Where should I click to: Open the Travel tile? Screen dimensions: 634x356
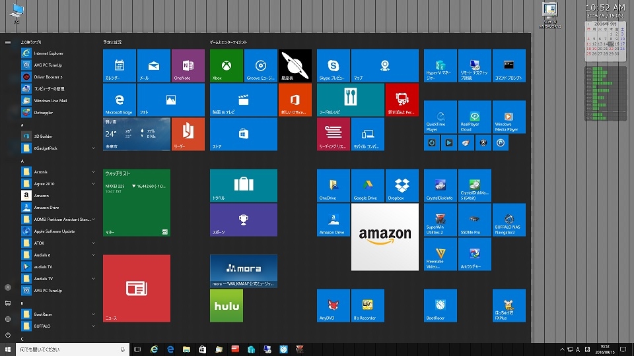click(244, 185)
